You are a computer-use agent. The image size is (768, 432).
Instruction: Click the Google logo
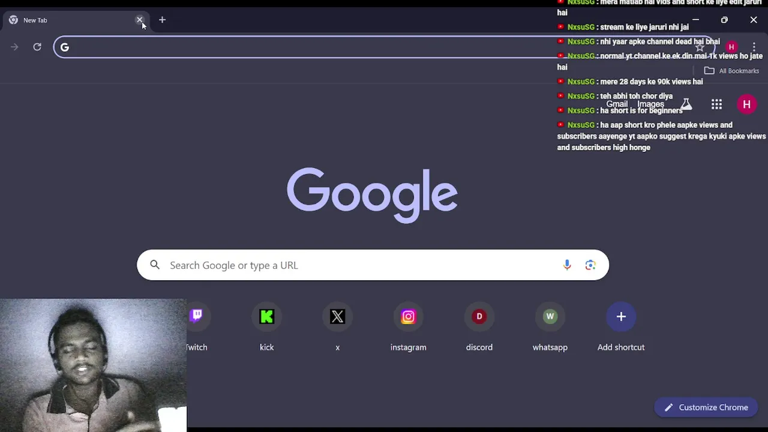(372, 195)
